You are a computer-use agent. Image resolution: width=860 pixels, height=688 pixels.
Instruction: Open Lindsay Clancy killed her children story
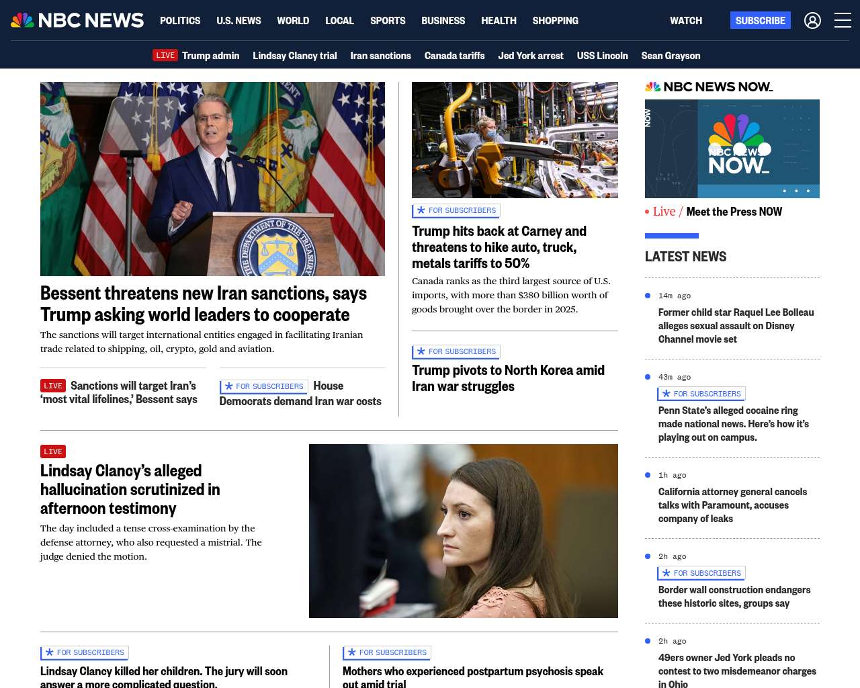point(164,677)
